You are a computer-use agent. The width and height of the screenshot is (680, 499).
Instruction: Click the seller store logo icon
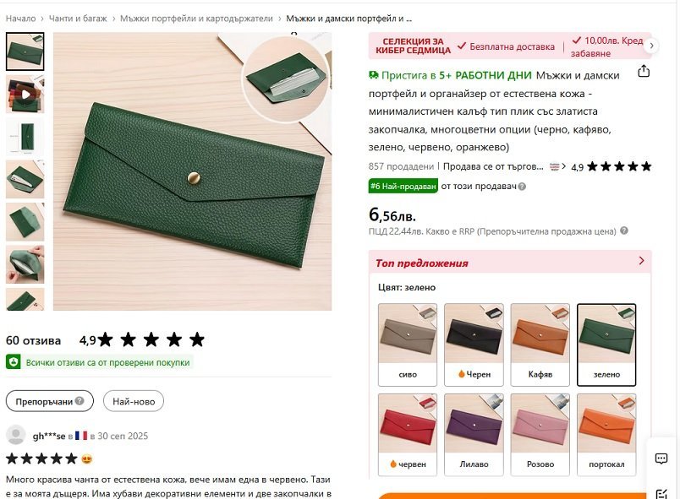tap(555, 167)
